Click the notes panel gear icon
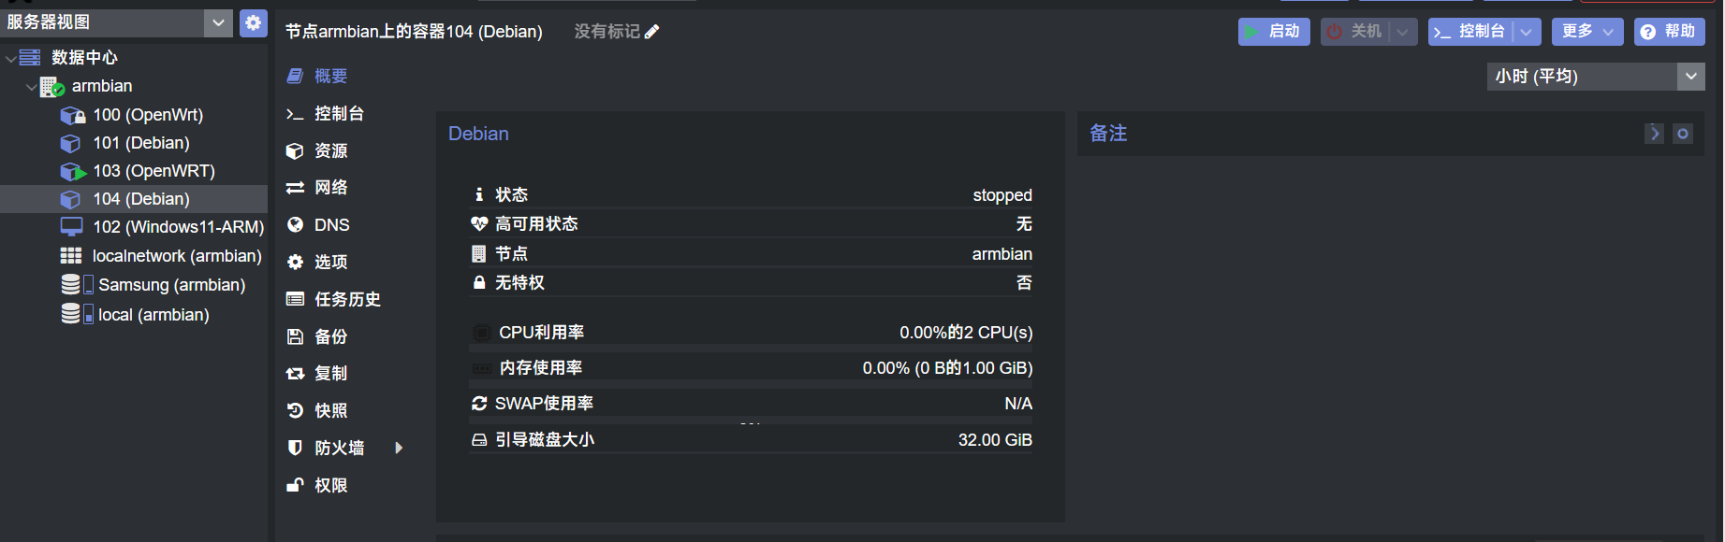 [1683, 134]
